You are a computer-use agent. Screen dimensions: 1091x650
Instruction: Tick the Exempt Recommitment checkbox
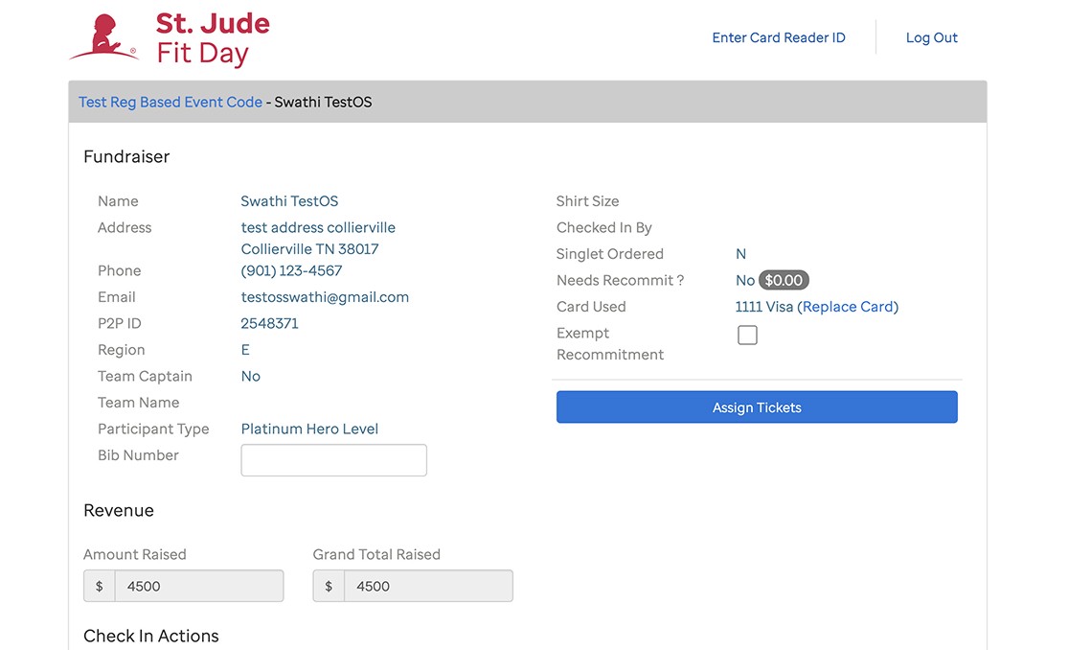747,336
